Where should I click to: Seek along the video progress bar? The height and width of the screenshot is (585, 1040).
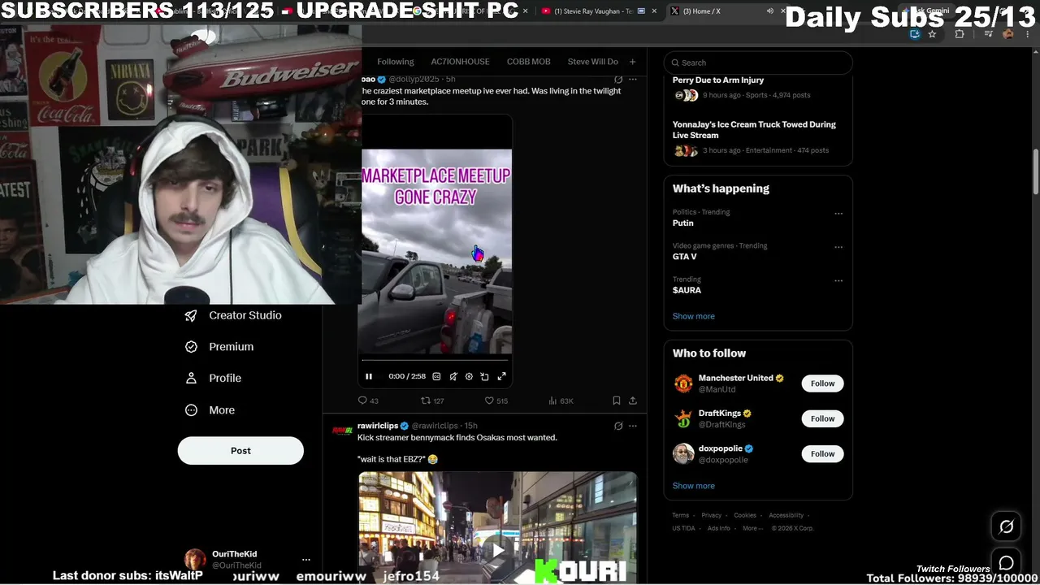click(x=435, y=359)
